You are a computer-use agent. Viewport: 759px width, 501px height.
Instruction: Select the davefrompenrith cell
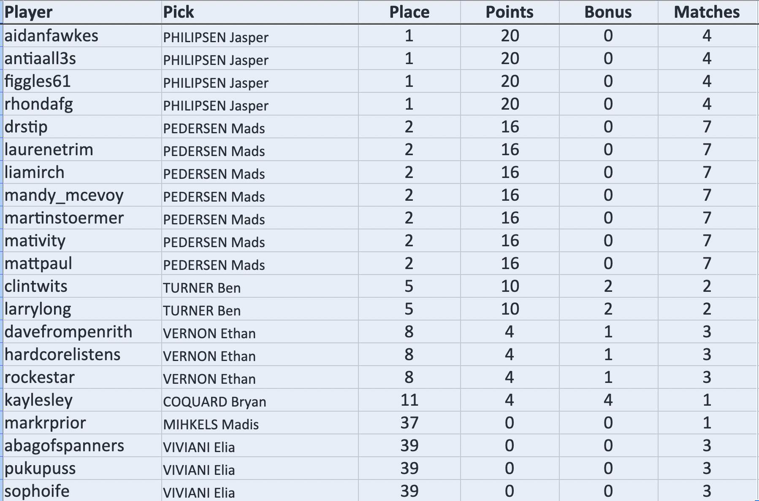coord(68,332)
